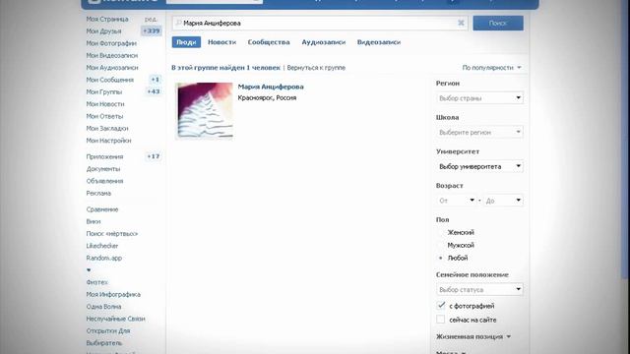Click the +17 applications counter
Image resolution: width=630 pixels, height=354 pixels.
tap(154, 156)
